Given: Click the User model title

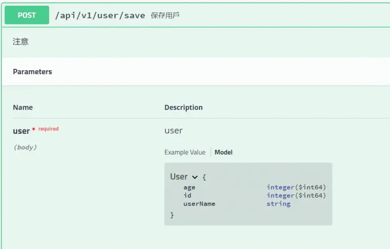Looking at the screenshot, I should (x=178, y=177).
